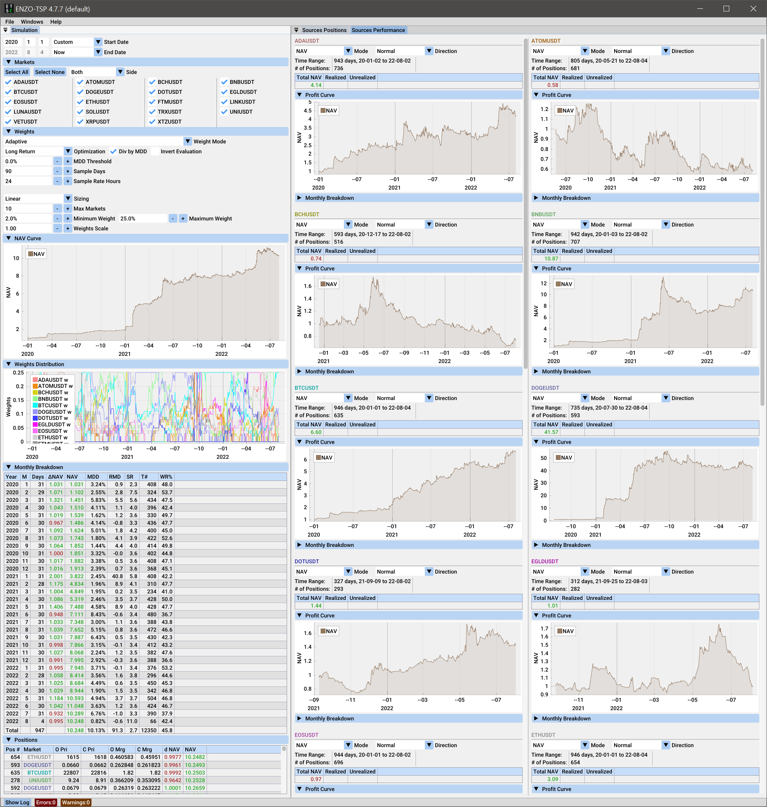Click the Show Log button
The image size is (767, 807).
(x=17, y=802)
